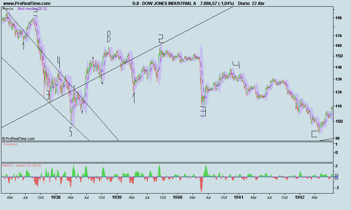
Task: Click the Diario 22 Abr timeframe label
Action: (251, 3)
